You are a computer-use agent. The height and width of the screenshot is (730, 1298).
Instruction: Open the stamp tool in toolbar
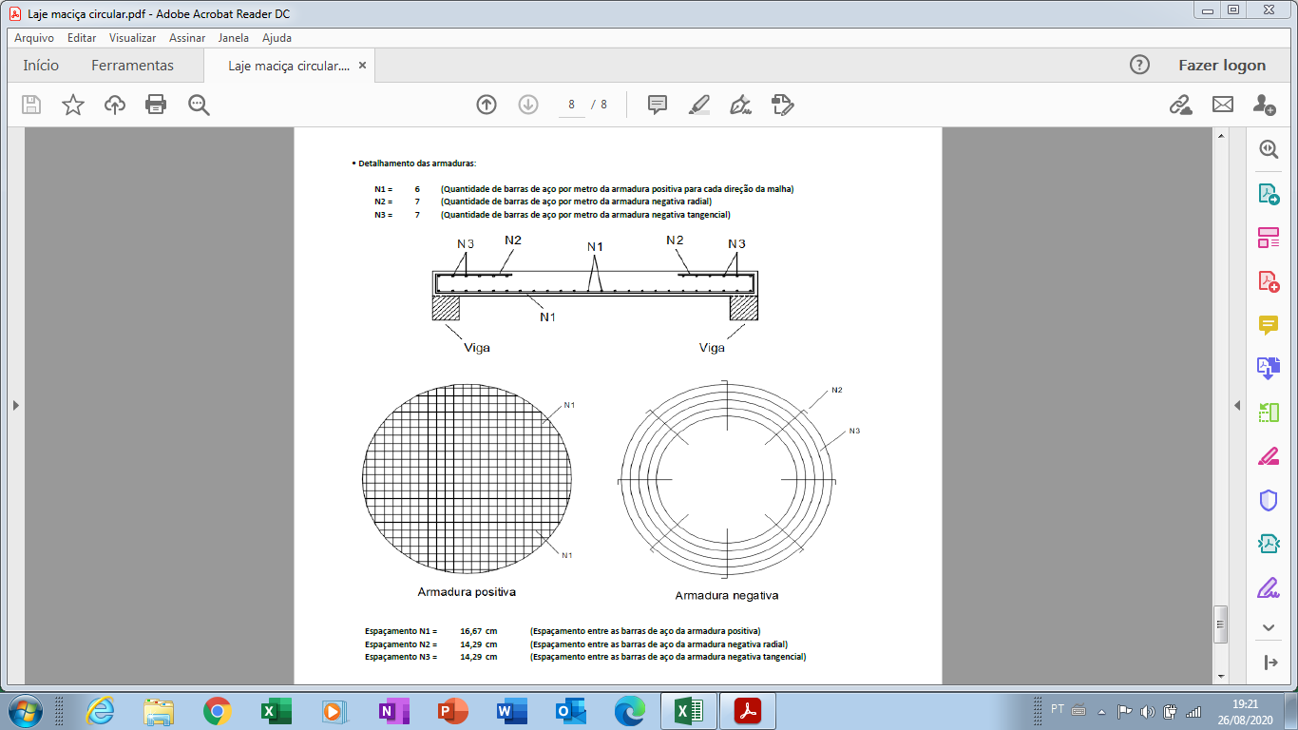point(783,105)
